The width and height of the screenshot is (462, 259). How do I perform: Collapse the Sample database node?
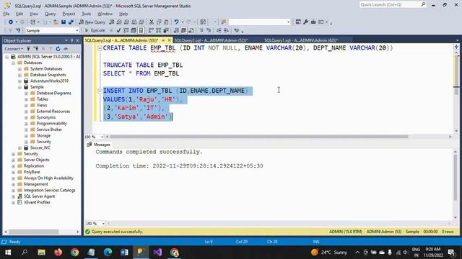19,87
